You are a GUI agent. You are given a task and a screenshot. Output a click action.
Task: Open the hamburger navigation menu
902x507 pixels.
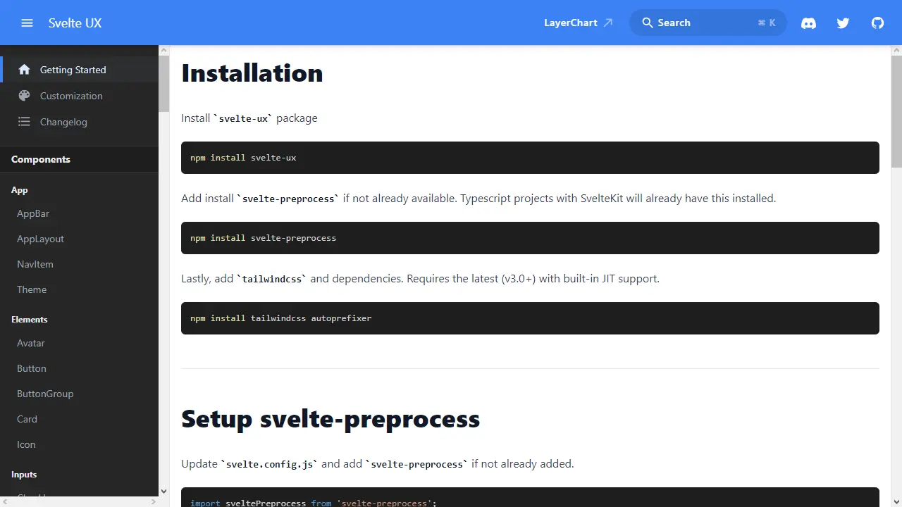27,23
